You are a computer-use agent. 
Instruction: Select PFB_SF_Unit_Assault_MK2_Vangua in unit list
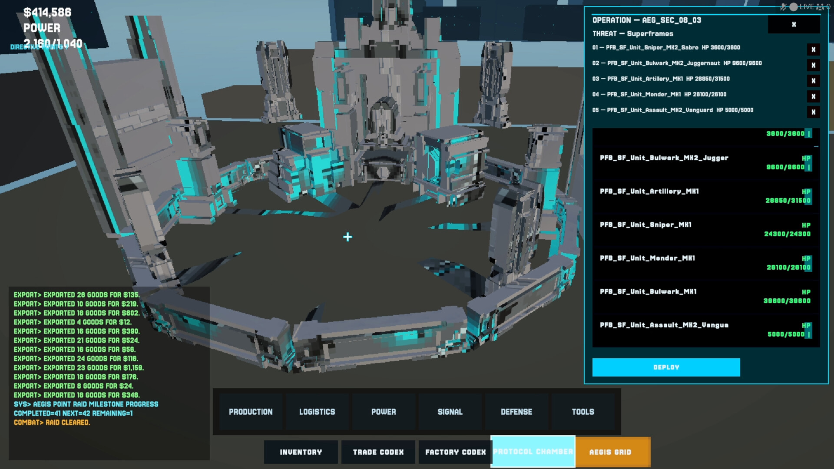[x=706, y=330]
